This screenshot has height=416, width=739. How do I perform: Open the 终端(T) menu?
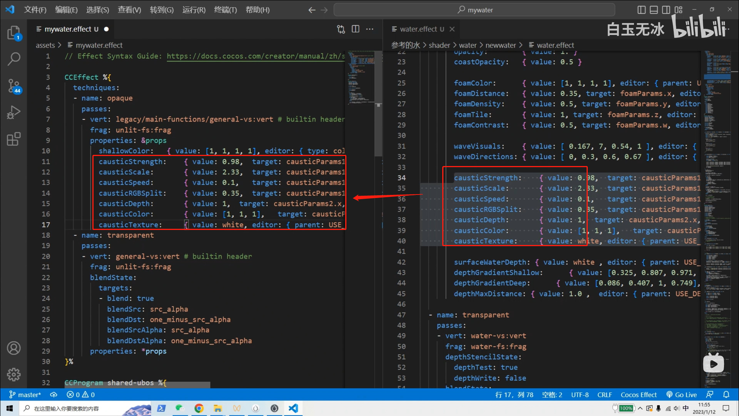pyautogui.click(x=225, y=10)
